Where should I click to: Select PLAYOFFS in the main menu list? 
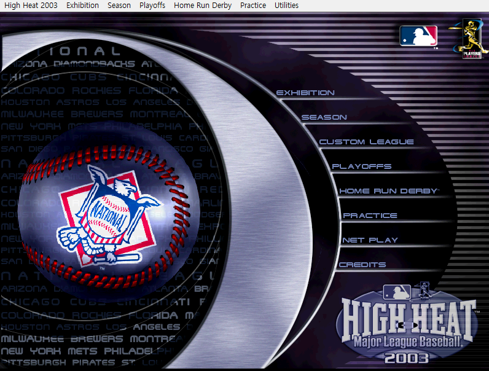coord(361,166)
